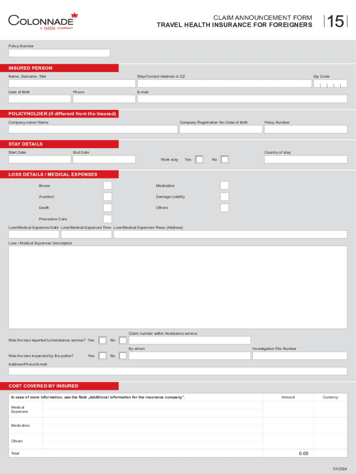This screenshot has height=474, width=356.
Task: Tick the Accident checkbox
Action: [x=107, y=197]
